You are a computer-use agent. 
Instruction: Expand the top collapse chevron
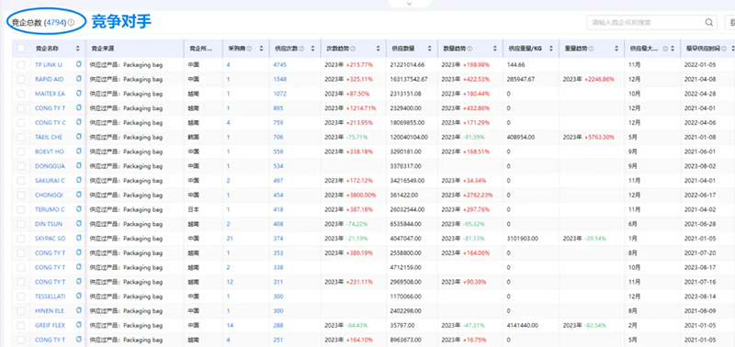(409, 4)
